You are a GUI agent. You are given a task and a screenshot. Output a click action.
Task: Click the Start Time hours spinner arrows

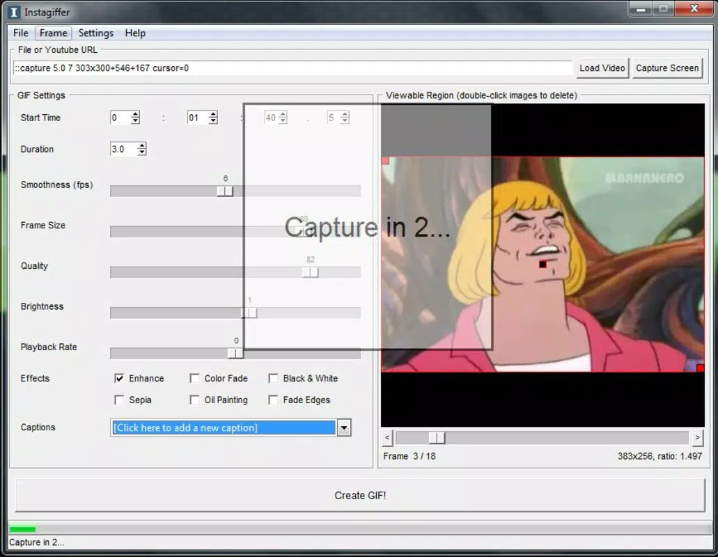[x=135, y=118]
